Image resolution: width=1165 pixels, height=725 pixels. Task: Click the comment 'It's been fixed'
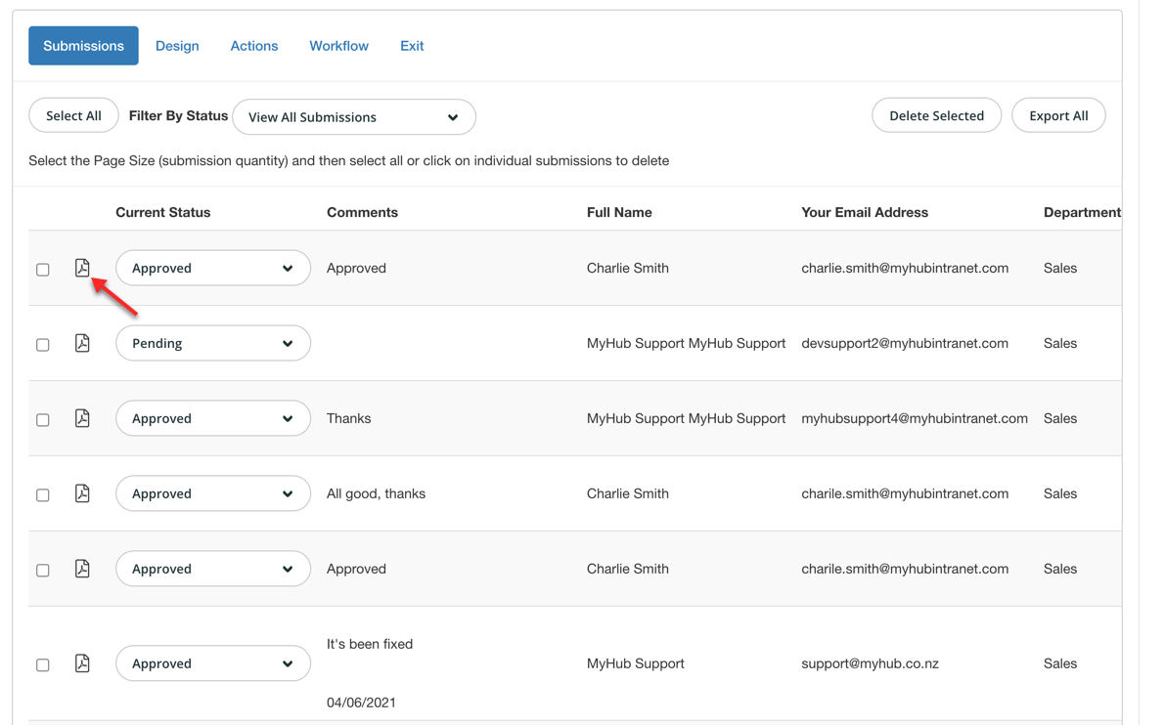[x=370, y=643]
